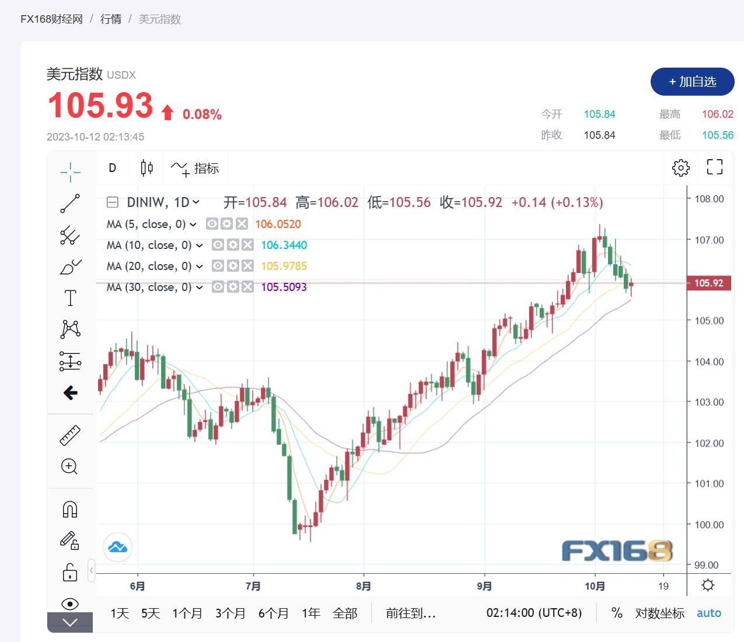Open the candlestick chart style menu
Viewport: 744px width, 642px height.
[x=146, y=168]
